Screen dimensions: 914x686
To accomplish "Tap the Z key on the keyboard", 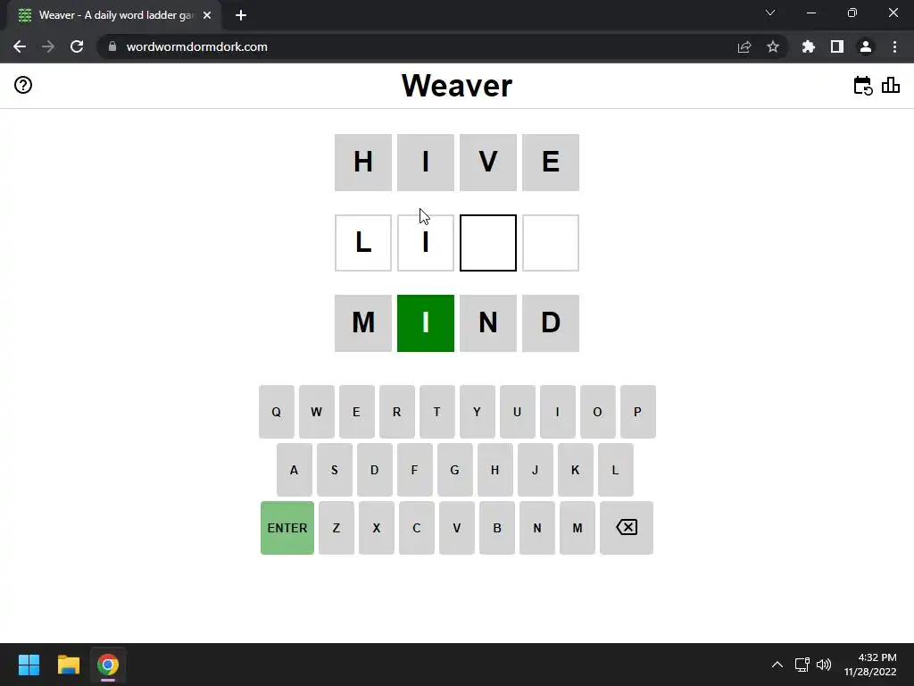I will coord(337,528).
